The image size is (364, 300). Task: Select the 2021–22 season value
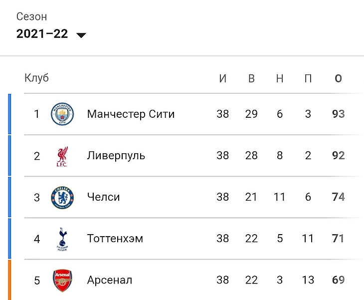[42, 34]
